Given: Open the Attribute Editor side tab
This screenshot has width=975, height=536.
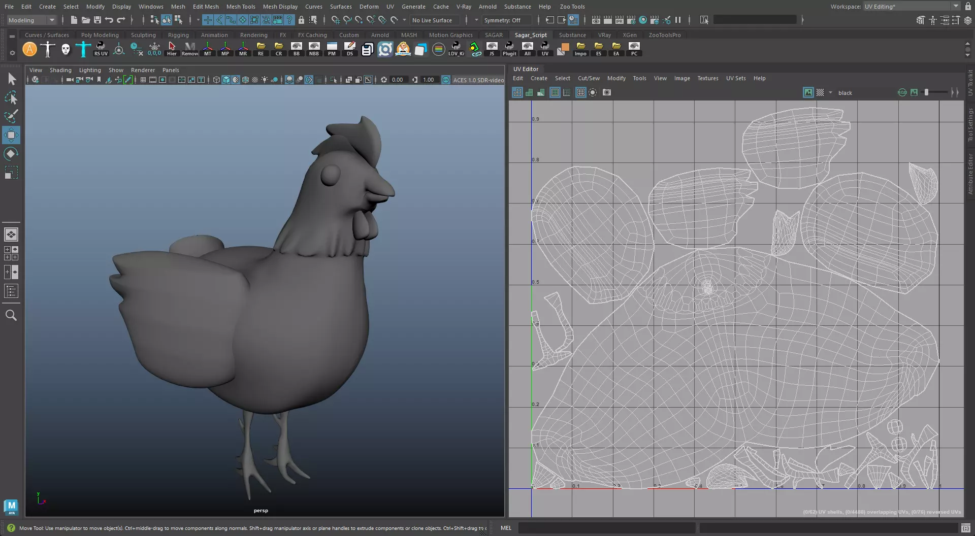Looking at the screenshot, I should [x=970, y=174].
